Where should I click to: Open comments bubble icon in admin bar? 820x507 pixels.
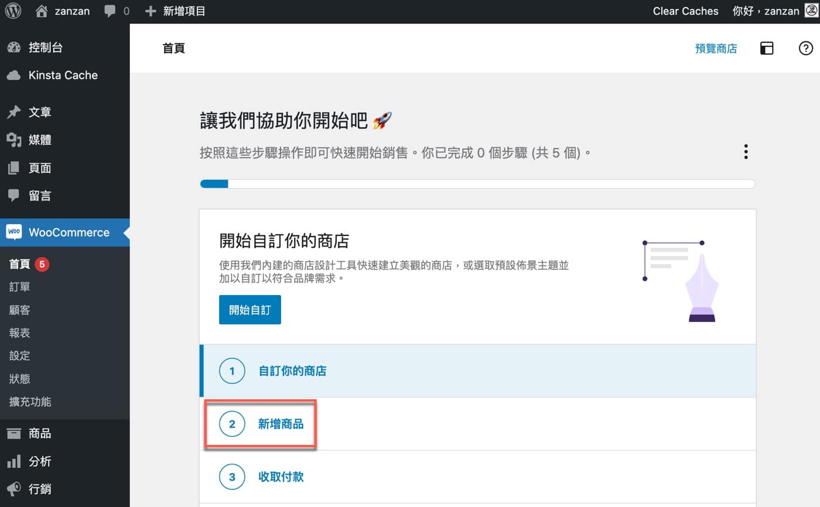click(110, 11)
